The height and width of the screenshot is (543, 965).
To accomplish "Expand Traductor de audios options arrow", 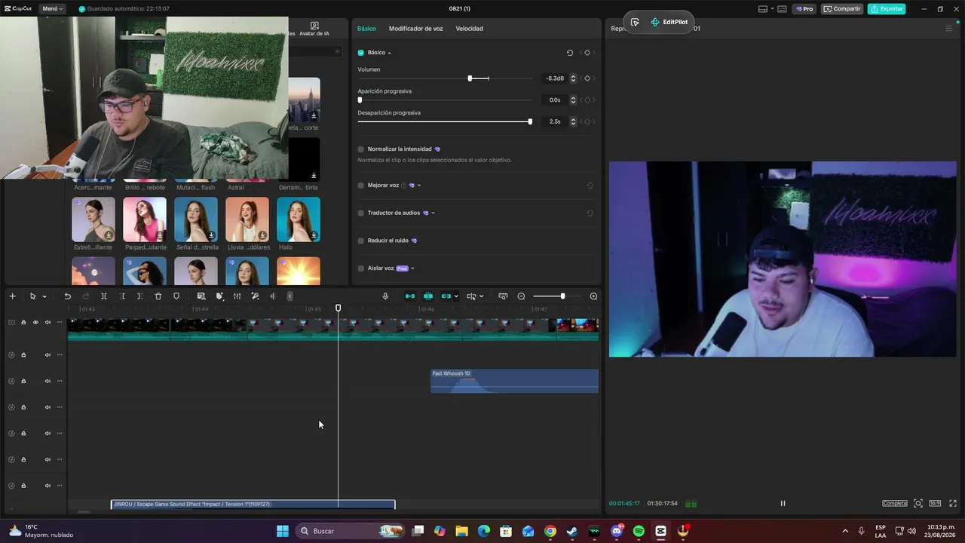I will [x=433, y=213].
